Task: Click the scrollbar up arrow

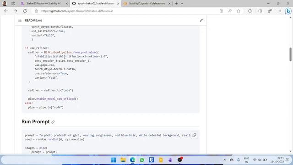Action: click(x=290, y=17)
